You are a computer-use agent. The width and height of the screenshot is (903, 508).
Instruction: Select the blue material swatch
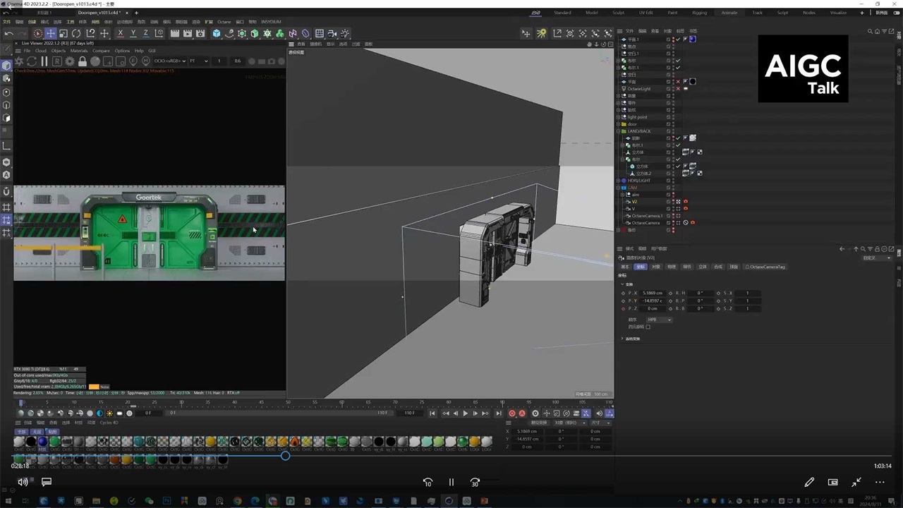pos(43,442)
